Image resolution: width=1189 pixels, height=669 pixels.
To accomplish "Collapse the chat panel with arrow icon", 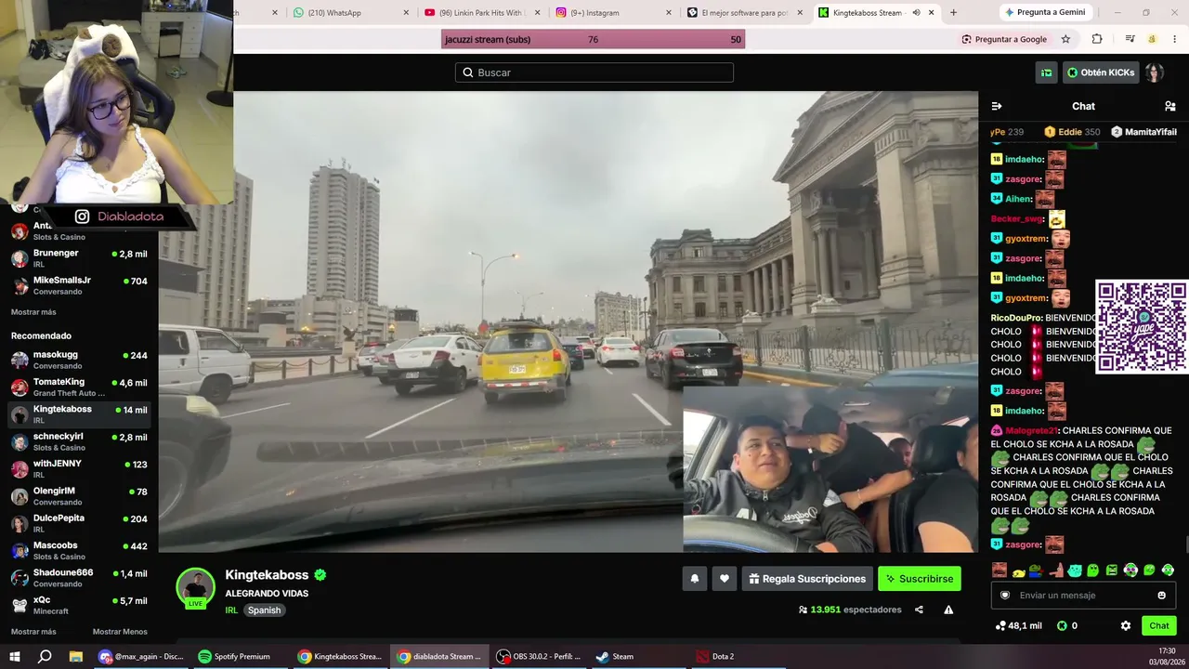I will pos(997,106).
